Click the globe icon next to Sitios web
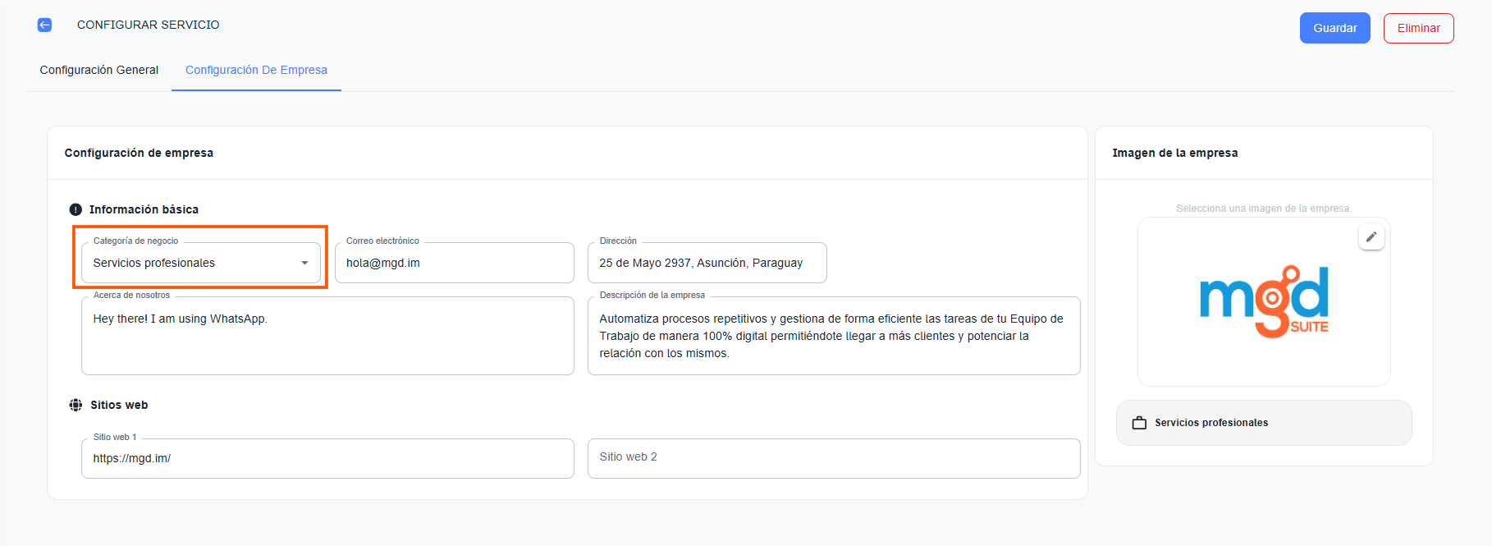Viewport: 1492px width, 546px height. pos(76,405)
